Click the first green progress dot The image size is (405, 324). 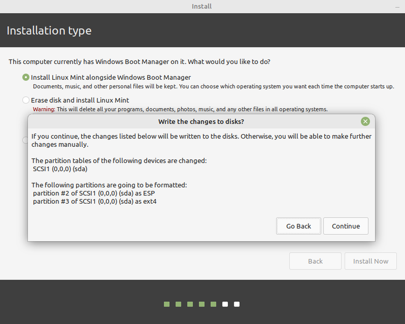click(x=167, y=304)
